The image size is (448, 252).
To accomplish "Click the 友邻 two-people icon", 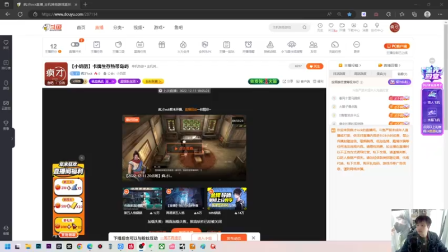I will tap(314, 45).
